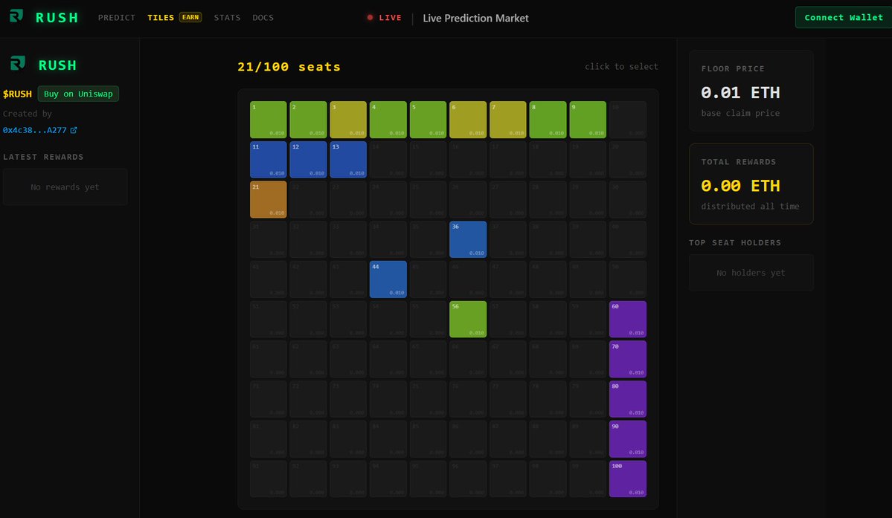Click the 0.00 ETH total rewards value
Screen dimensions: 892x518
click(x=740, y=186)
